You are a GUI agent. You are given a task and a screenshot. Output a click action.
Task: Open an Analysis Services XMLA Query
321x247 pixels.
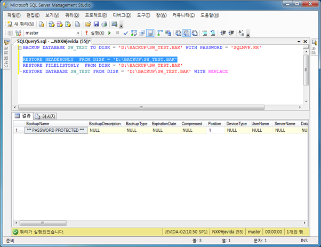[x=68, y=24]
